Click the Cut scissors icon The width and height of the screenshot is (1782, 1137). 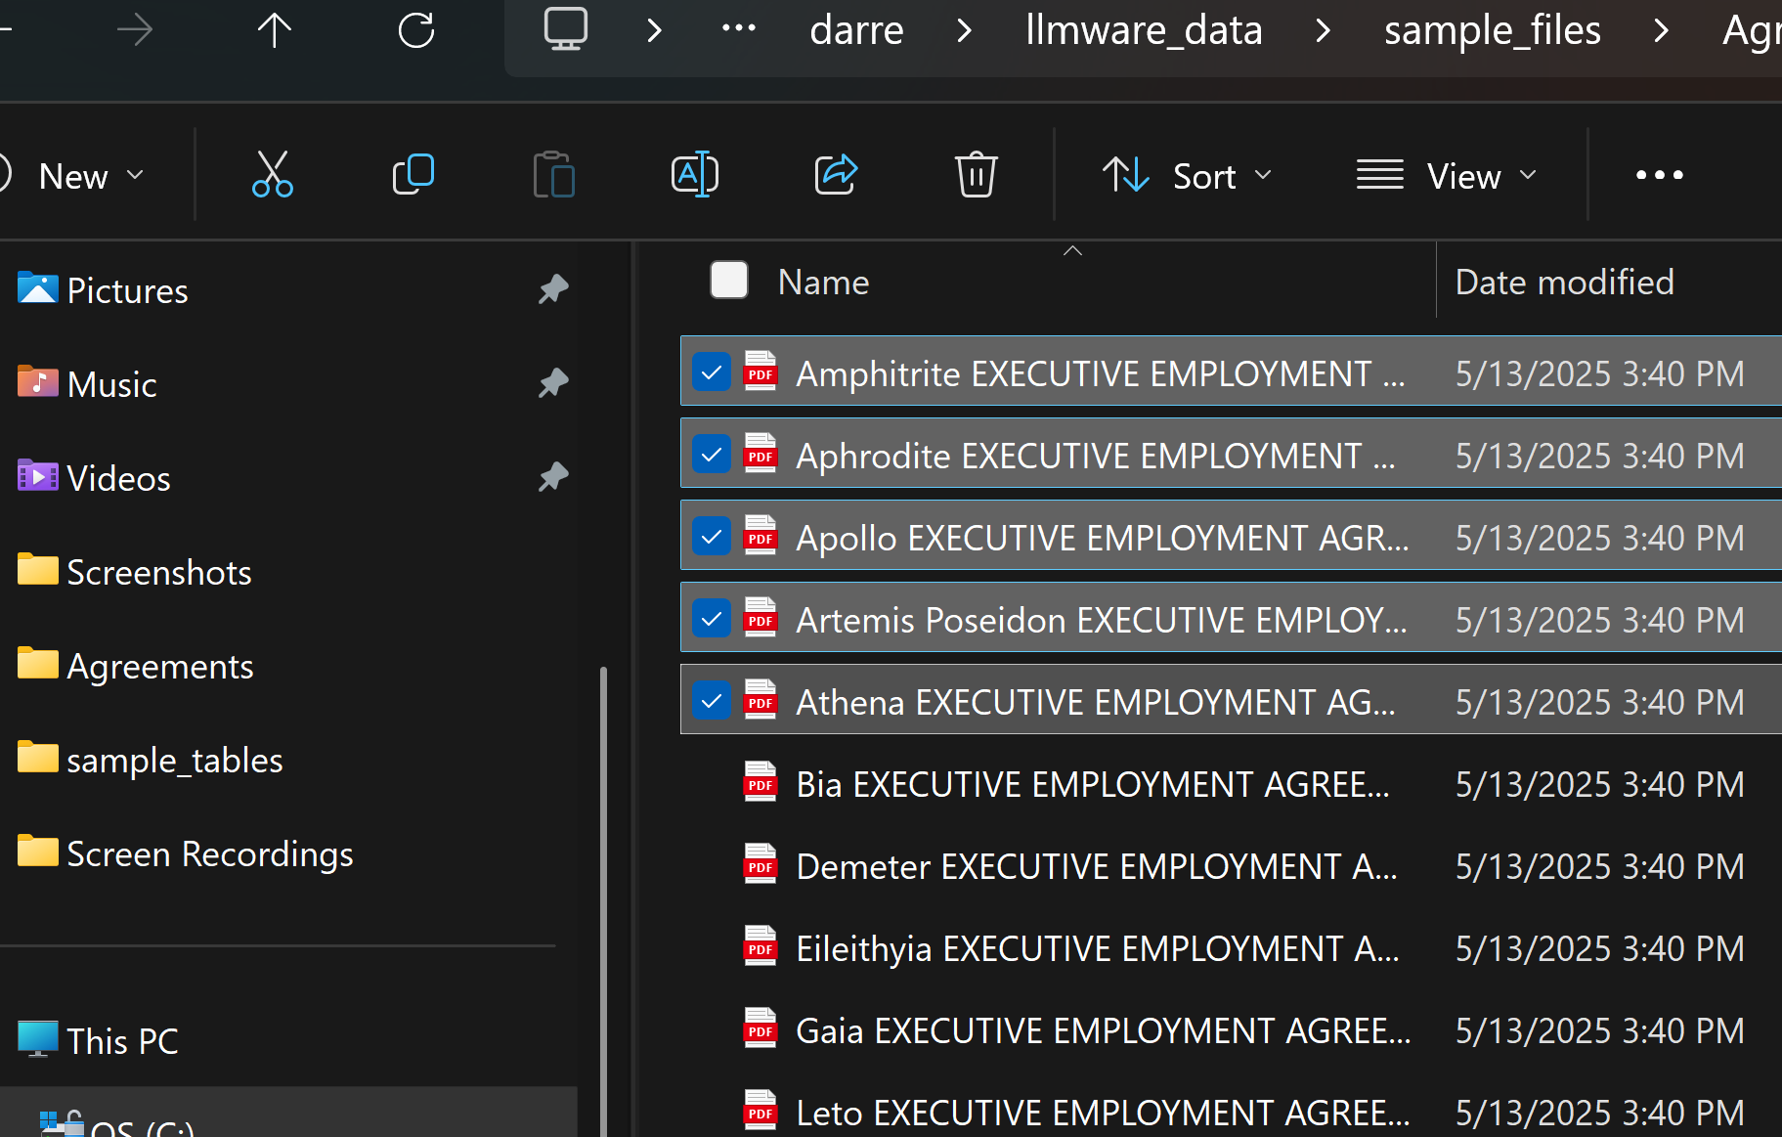click(x=272, y=175)
